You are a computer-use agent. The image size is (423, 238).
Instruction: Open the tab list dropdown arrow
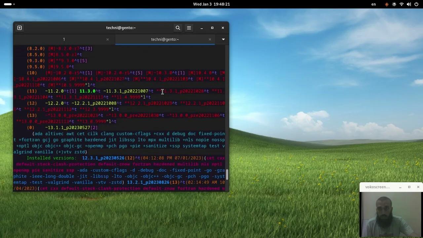[223, 39]
